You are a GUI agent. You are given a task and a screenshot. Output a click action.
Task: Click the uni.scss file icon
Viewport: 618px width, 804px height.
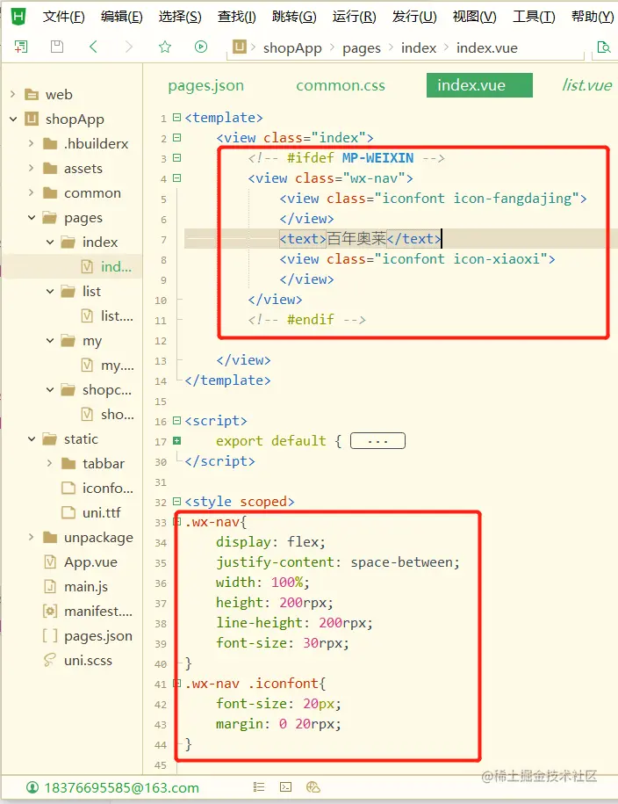click(x=50, y=661)
